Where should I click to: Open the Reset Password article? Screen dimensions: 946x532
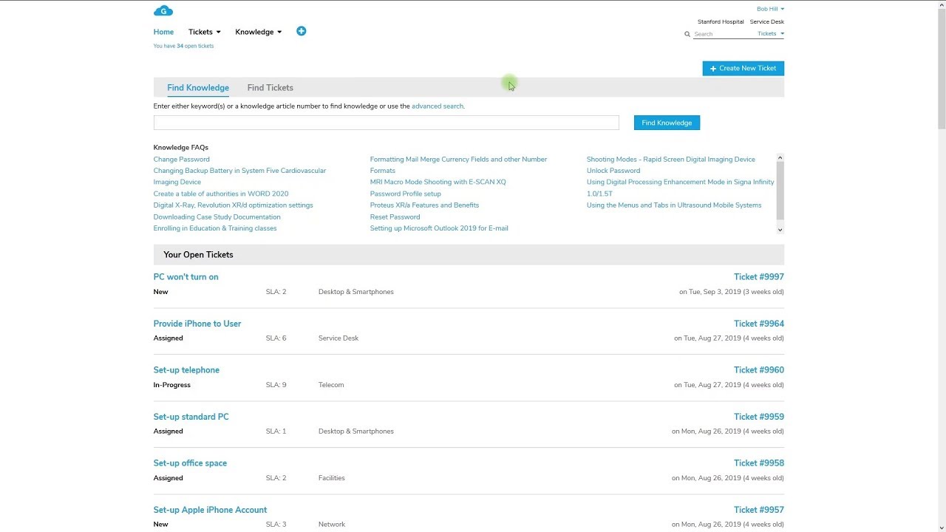[395, 216]
